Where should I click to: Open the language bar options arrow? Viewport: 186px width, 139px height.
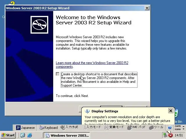click(x=184, y=129)
